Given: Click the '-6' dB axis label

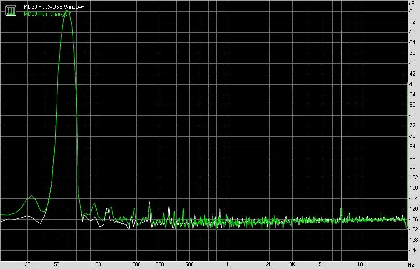Looking at the screenshot, I should point(411,11).
